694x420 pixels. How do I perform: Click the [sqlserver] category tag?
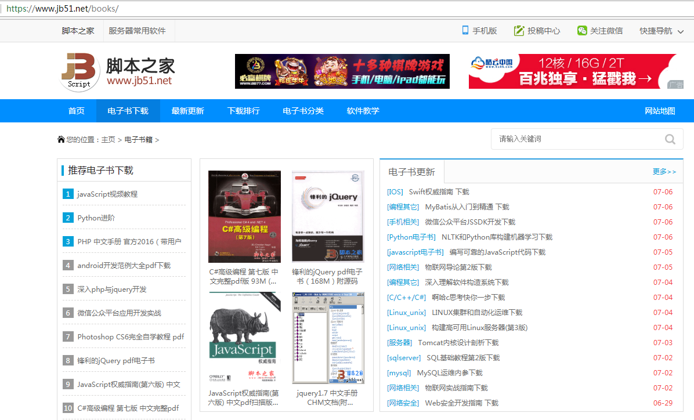coord(404,357)
